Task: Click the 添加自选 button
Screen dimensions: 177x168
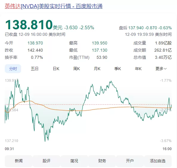Action: click(x=158, y=161)
